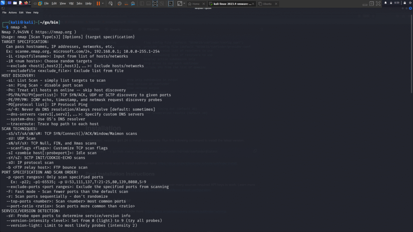Open VMware Edit menu
Screen dimensions: 413x232
(54, 4)
